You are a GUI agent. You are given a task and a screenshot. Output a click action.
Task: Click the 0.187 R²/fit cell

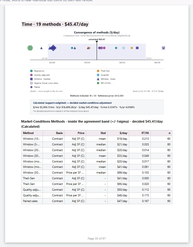point(140,201)
